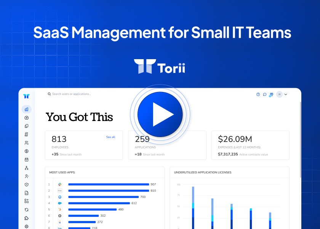Screen dimensions: 320x229
Task: Open the calendar renewals sidebar icon
Action: click(x=27, y=160)
